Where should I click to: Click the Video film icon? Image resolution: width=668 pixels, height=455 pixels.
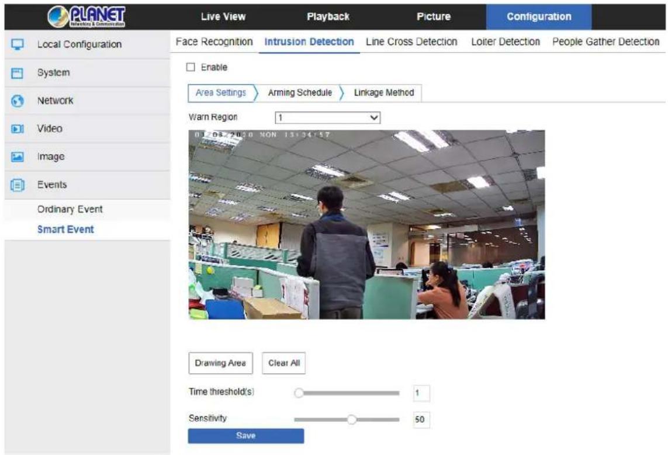(18, 128)
